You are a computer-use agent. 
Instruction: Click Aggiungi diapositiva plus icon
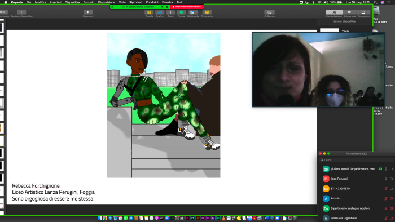(x=21, y=12)
